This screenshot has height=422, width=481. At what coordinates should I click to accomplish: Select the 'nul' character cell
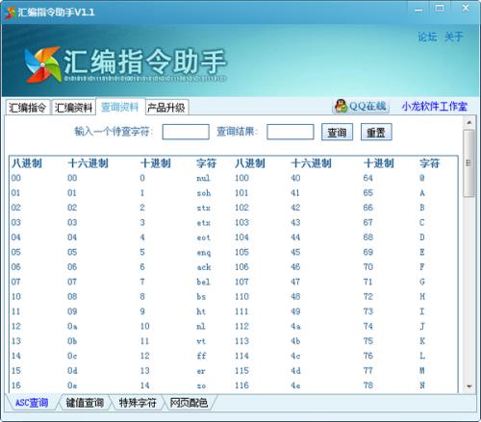click(x=203, y=178)
